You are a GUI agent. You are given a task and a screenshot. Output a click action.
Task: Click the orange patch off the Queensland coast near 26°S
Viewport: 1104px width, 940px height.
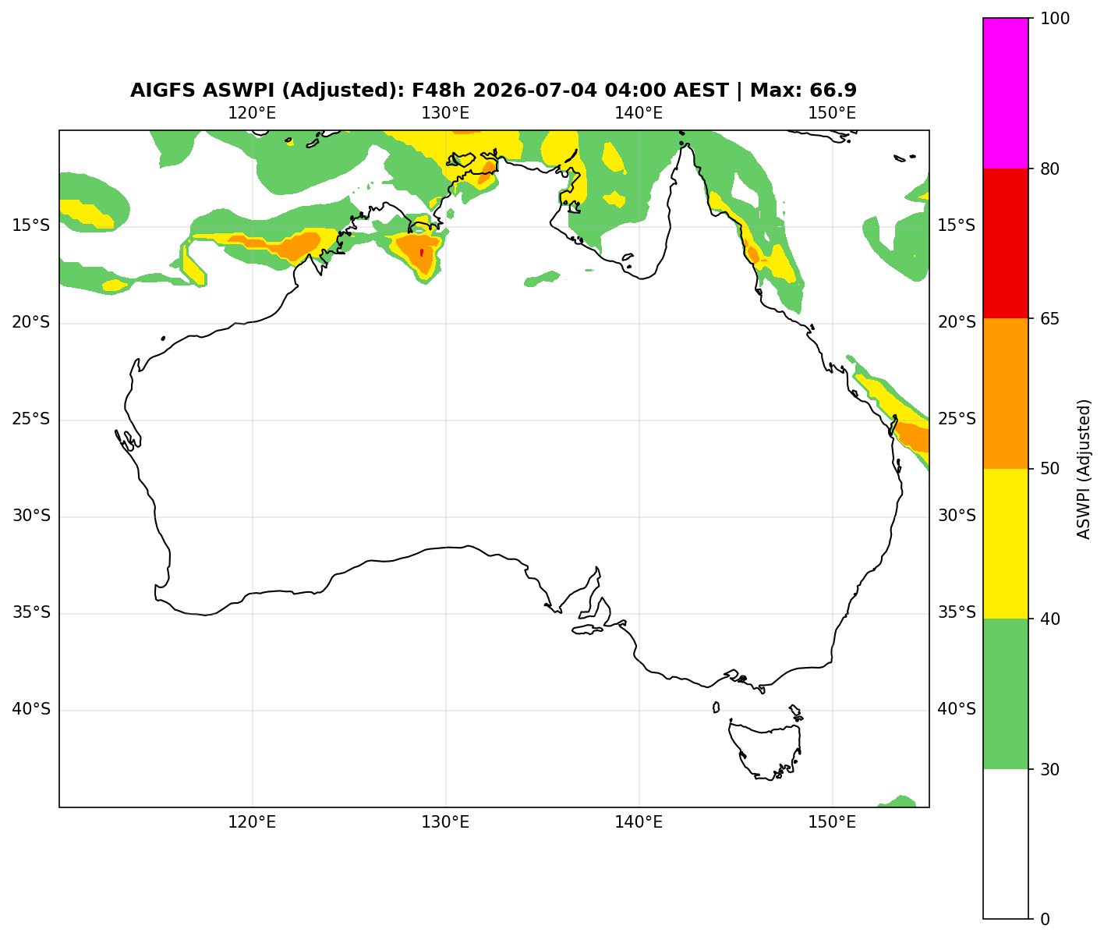coord(914,438)
